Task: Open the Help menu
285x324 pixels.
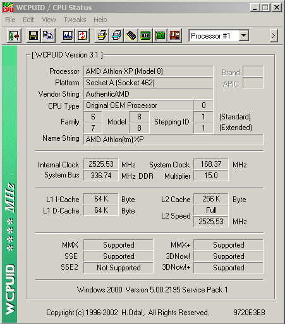Action: click(x=100, y=20)
